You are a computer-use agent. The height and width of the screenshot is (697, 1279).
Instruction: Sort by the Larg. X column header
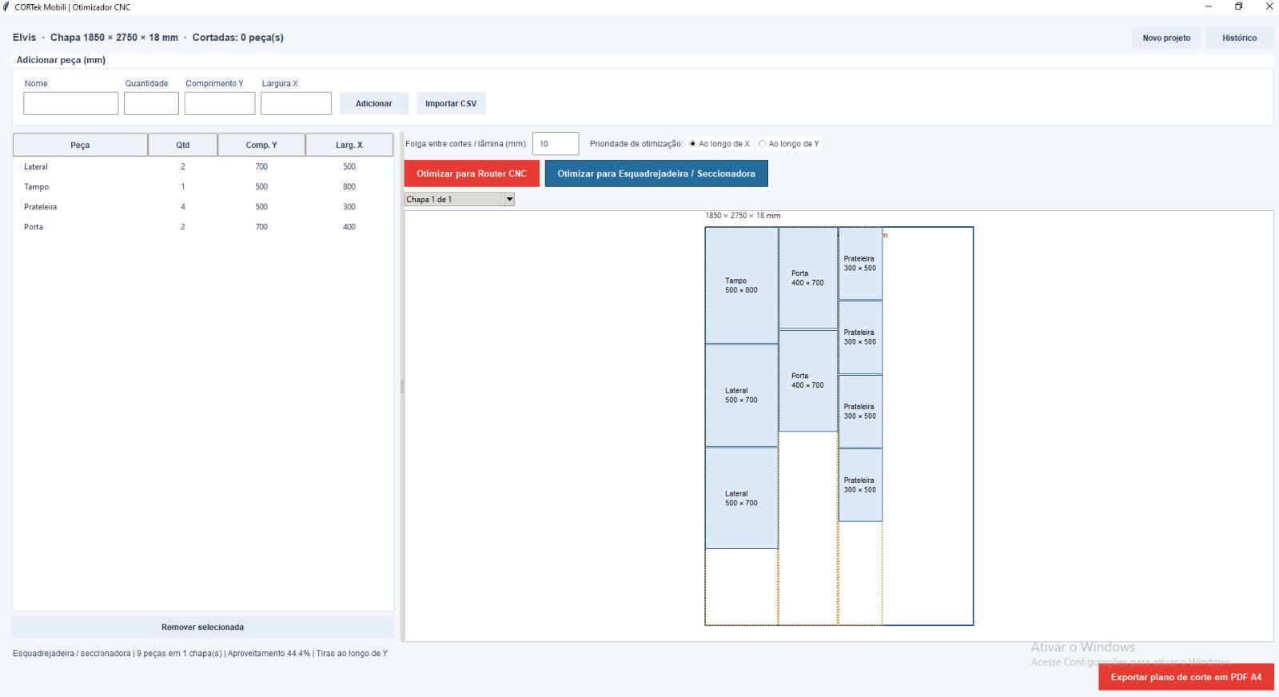tap(349, 145)
